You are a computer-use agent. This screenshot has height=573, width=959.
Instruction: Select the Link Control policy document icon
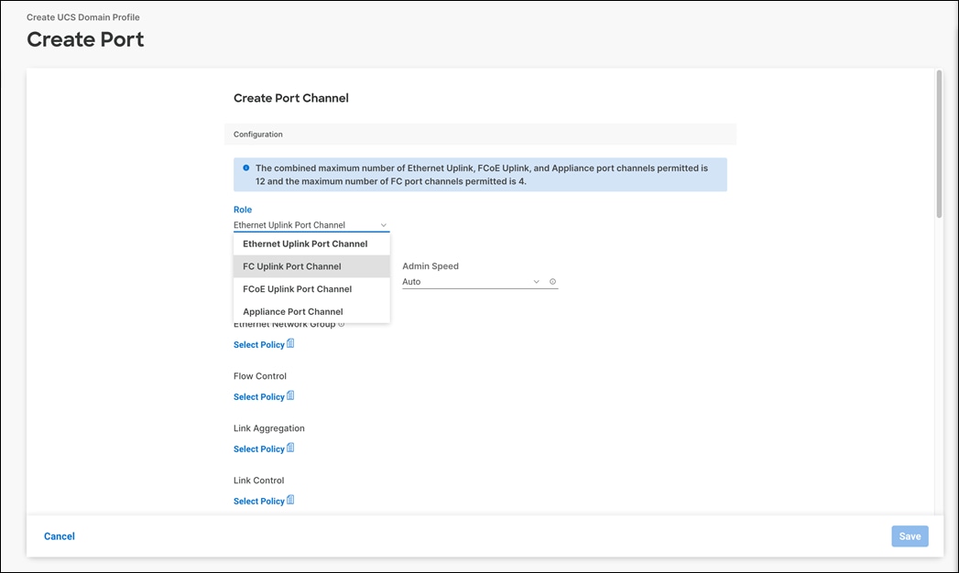pos(290,500)
